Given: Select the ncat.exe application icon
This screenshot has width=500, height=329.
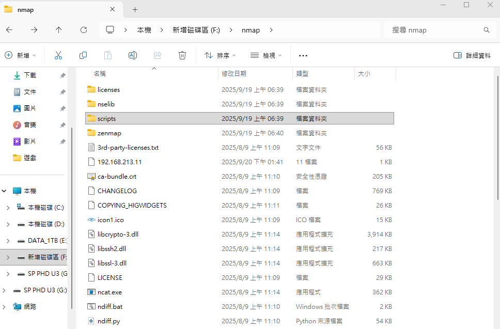Looking at the screenshot, I should (91, 292).
